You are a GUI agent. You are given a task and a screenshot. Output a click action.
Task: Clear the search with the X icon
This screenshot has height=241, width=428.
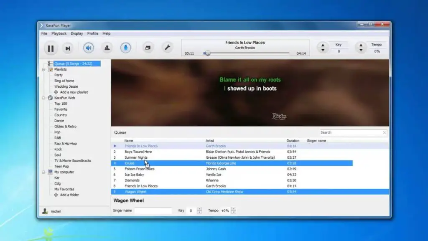pyautogui.click(x=385, y=132)
